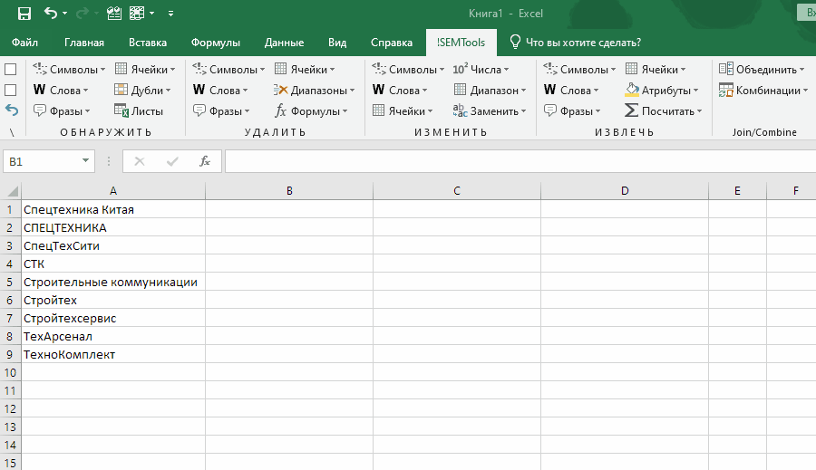Select cell with 'ТехАрсенал'
Viewport: 816px width, 470px height.
[x=113, y=336]
